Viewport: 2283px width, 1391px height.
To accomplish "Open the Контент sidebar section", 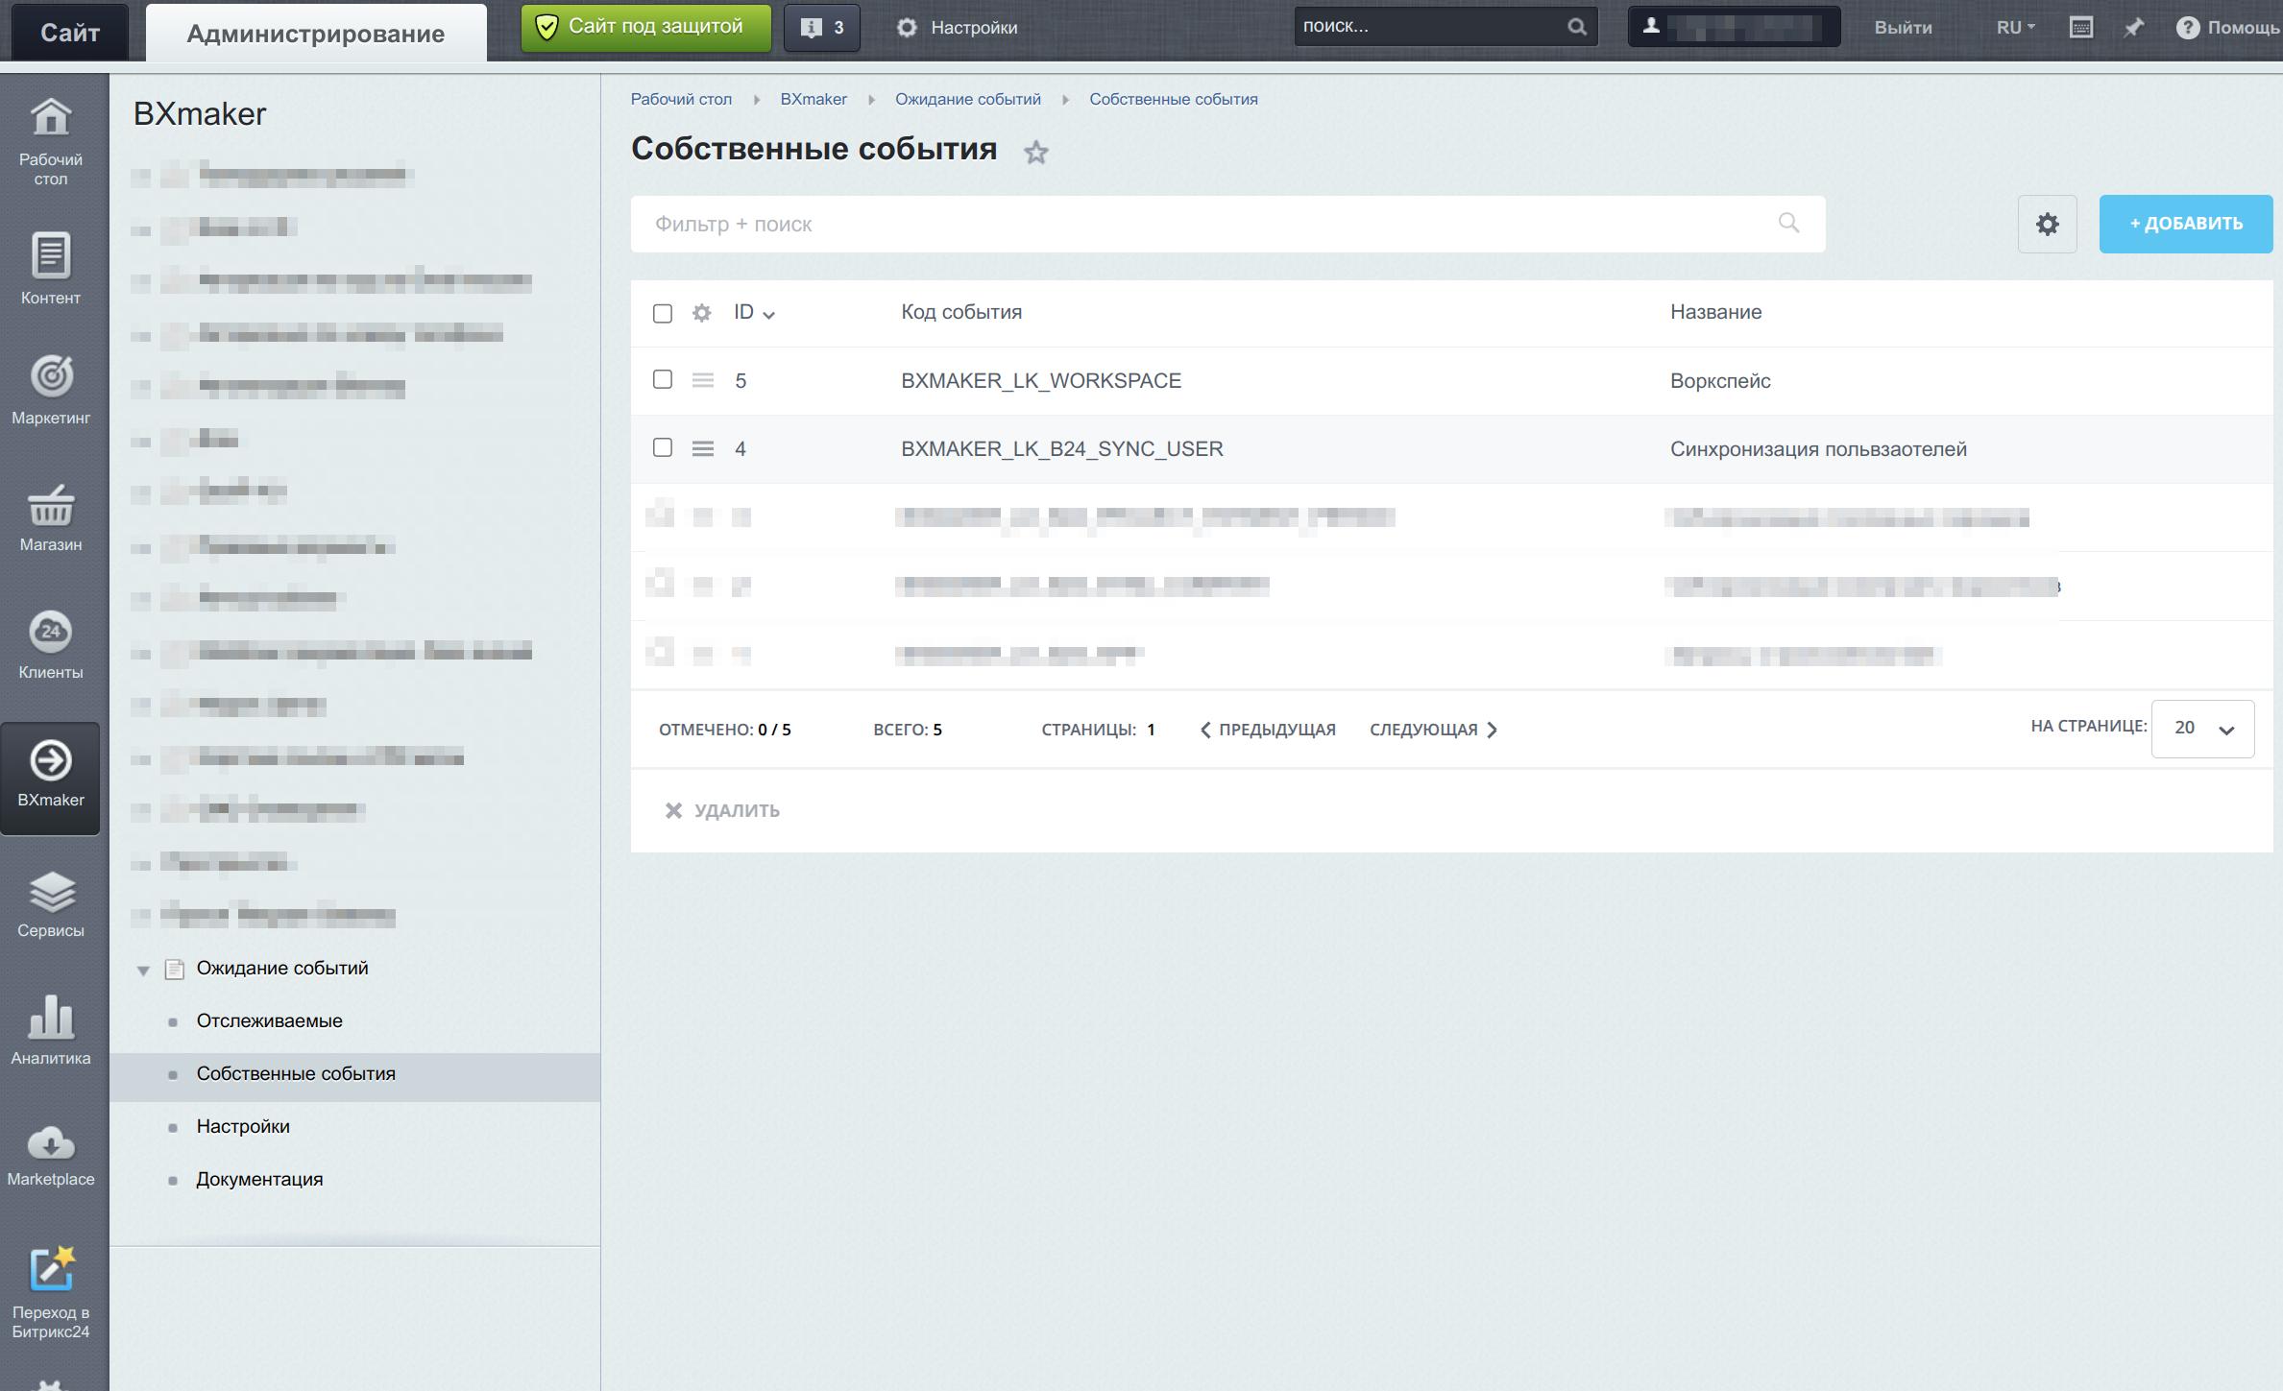I will pos(51,269).
